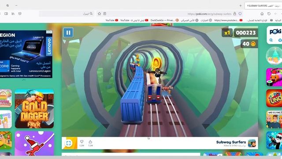Open the library bookmarks icon
Screen dimensions: 282x159
coord(13,14)
